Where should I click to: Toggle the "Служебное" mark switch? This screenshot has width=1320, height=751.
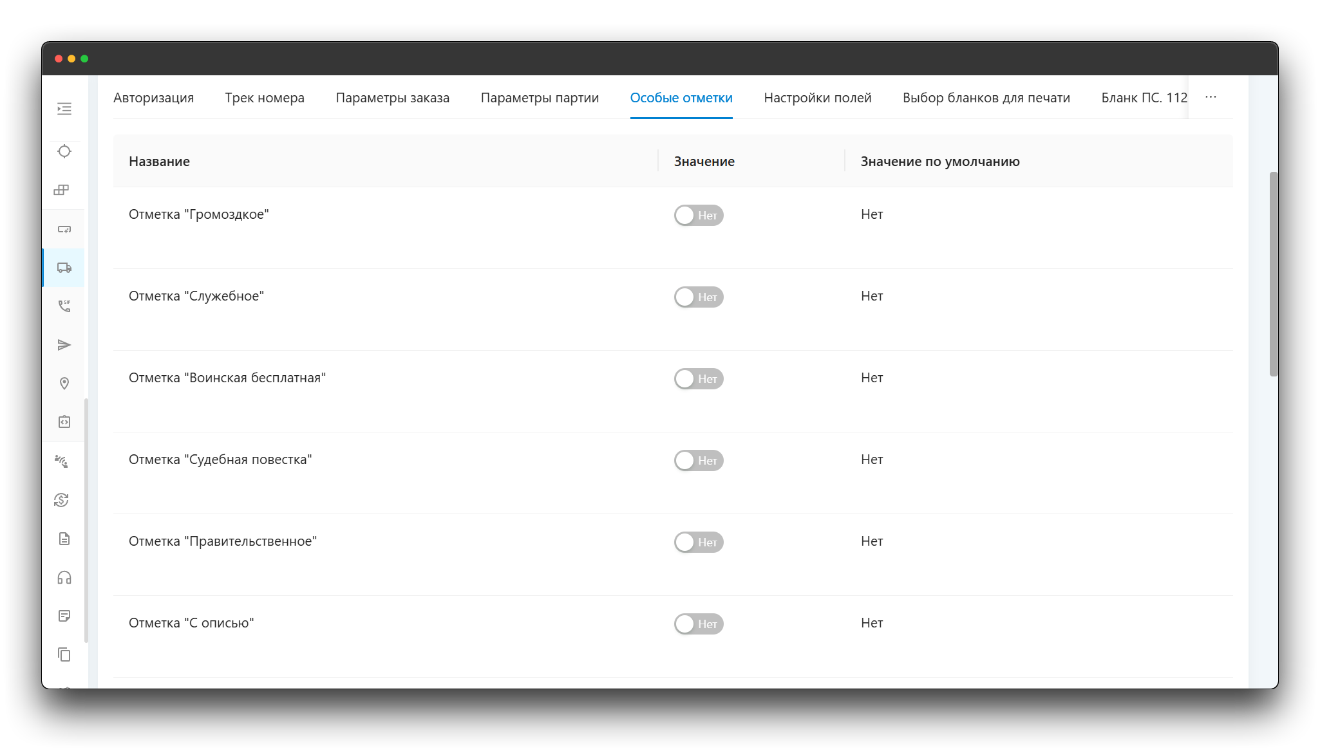[699, 297]
